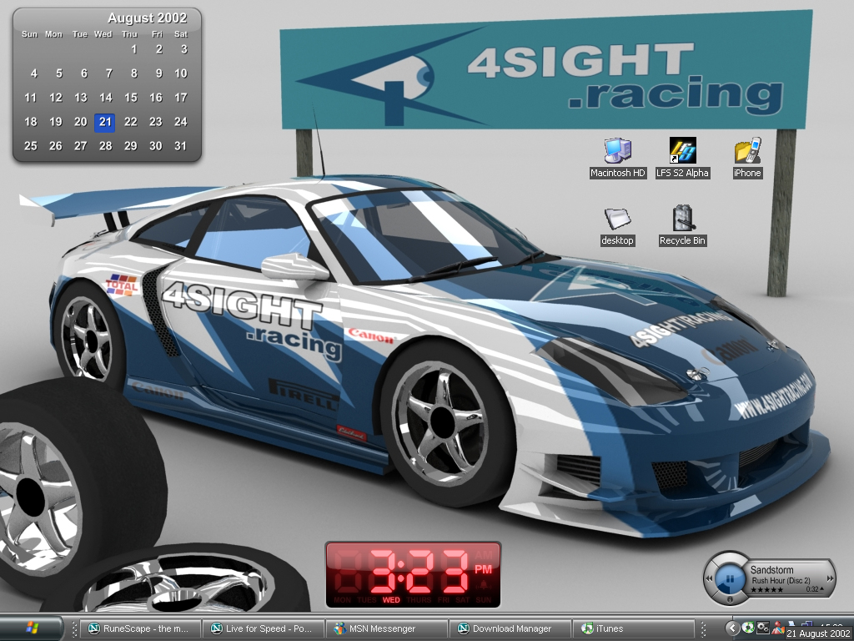
Task: Select August 1 on the calendar
Action: (134, 49)
